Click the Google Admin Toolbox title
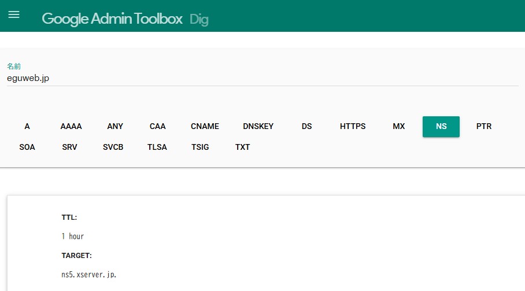The image size is (525, 291). point(112,19)
